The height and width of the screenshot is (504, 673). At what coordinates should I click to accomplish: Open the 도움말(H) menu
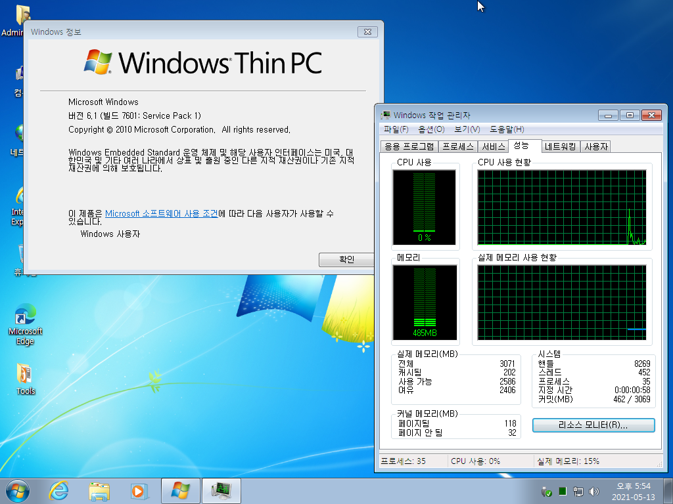click(x=507, y=129)
